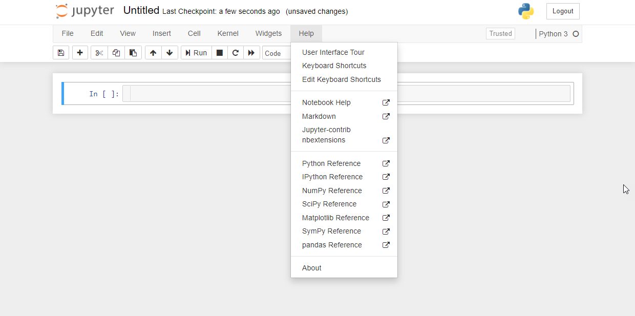
Task: Click the Untitled notebook name to rename
Action: point(141,11)
